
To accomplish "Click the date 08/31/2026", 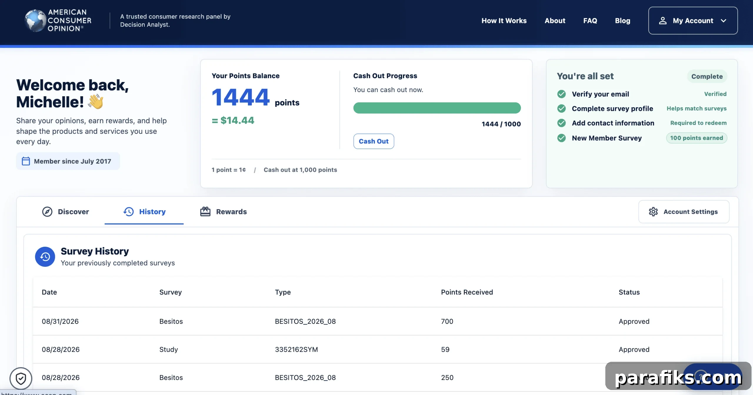I will click(x=60, y=321).
